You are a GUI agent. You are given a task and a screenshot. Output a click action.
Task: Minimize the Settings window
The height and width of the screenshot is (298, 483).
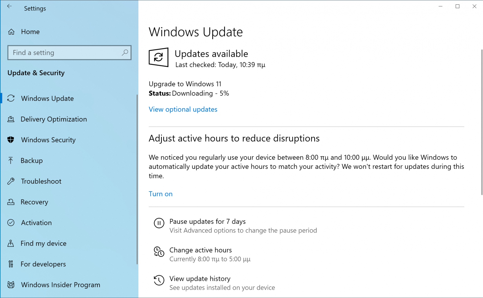(441, 6)
